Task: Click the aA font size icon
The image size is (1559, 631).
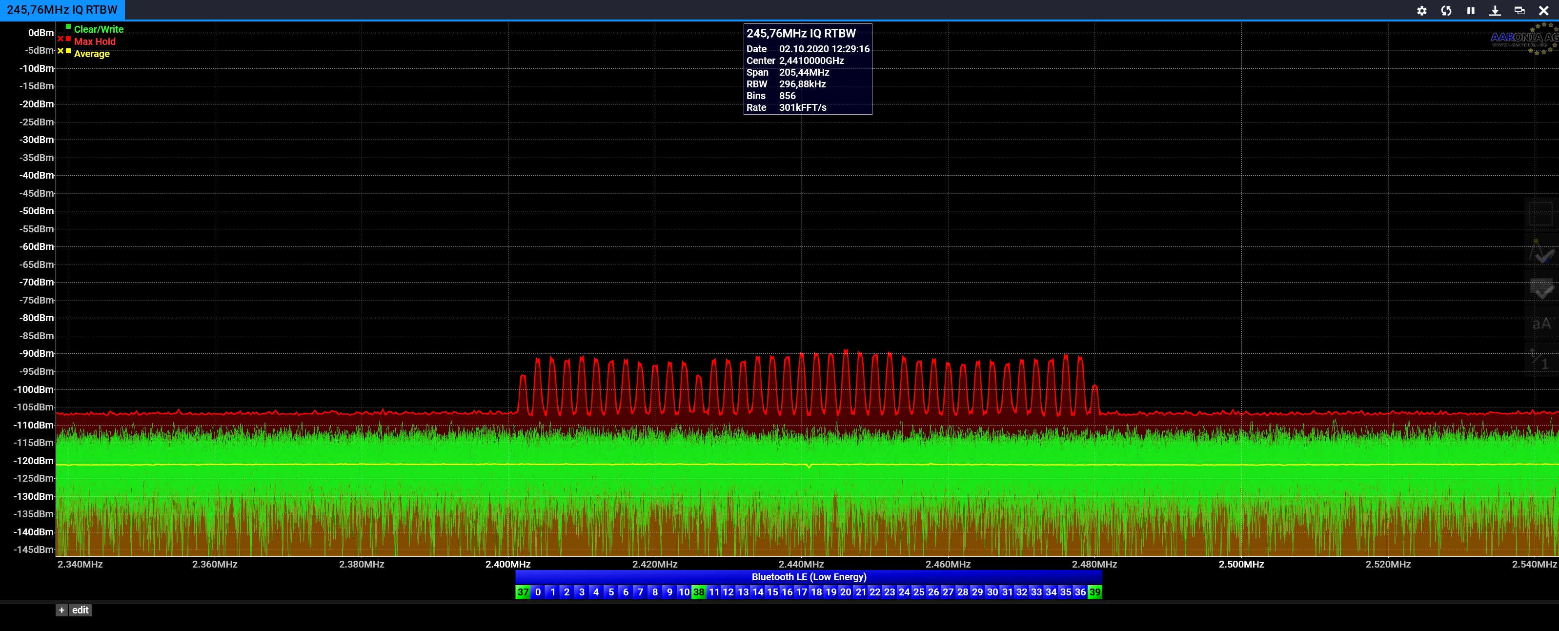Action: pyautogui.click(x=1541, y=324)
